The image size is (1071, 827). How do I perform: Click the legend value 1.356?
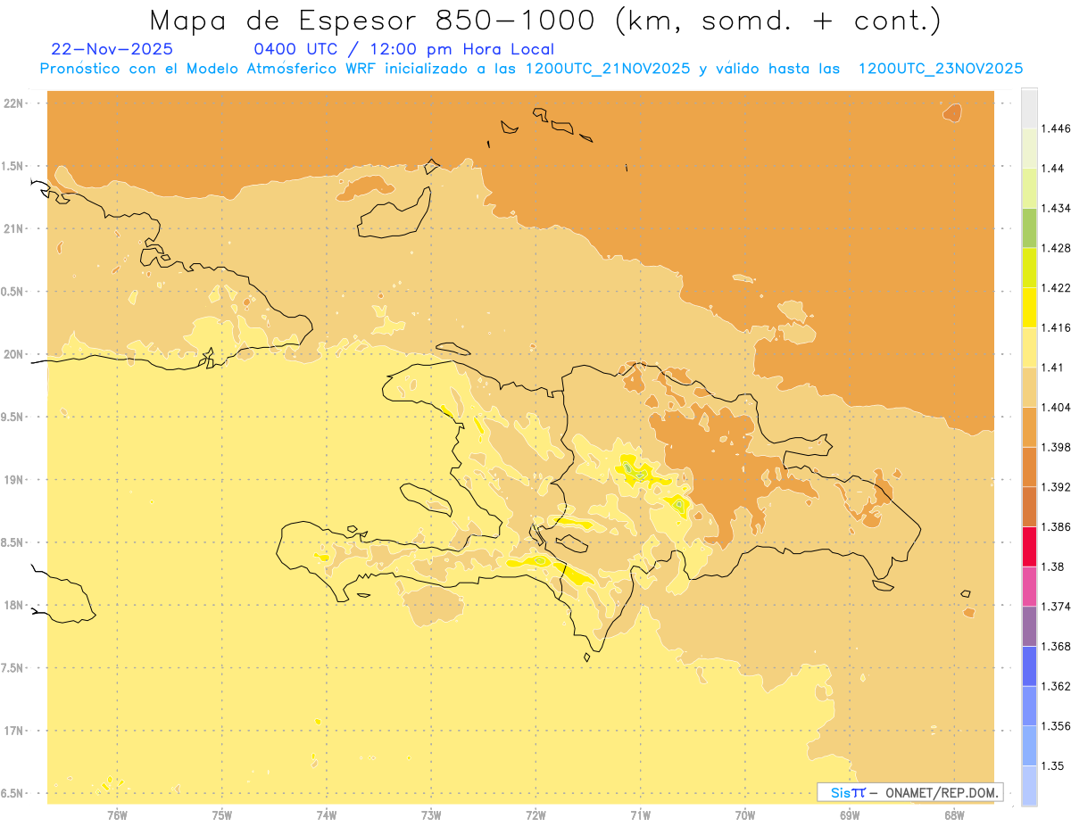click(x=1056, y=725)
